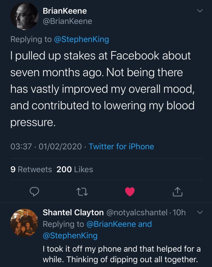Click @StephenKing mention in Shantel's reply
The height and width of the screenshot is (267, 212).
pyautogui.click(x=70, y=236)
